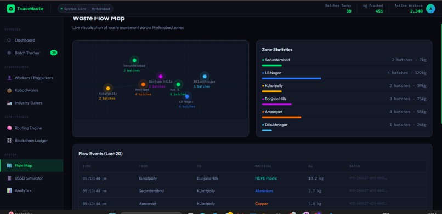This screenshot has height=214, width=442.
Task: Click '6 batches · 122kg' in Zone Statistics
Action: click(406, 73)
